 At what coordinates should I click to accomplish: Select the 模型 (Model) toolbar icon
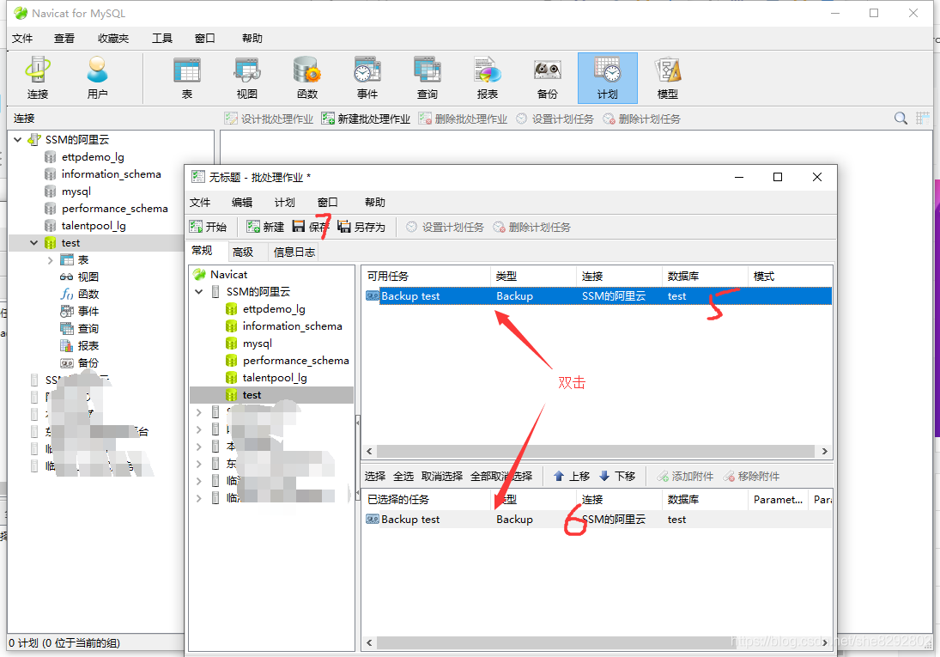[667, 78]
